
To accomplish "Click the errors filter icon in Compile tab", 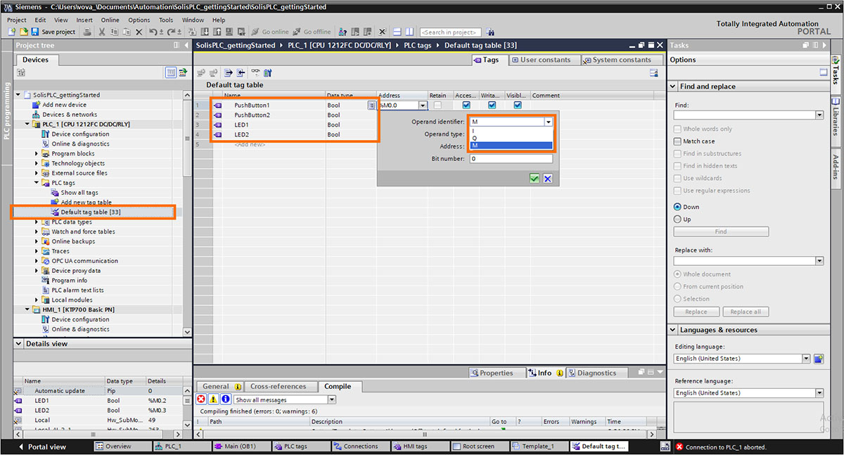I will pos(200,399).
